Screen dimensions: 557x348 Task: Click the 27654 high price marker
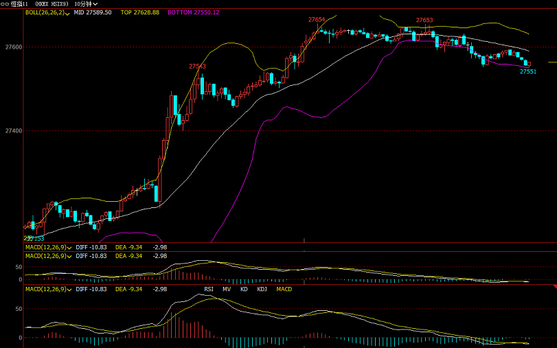click(x=317, y=20)
